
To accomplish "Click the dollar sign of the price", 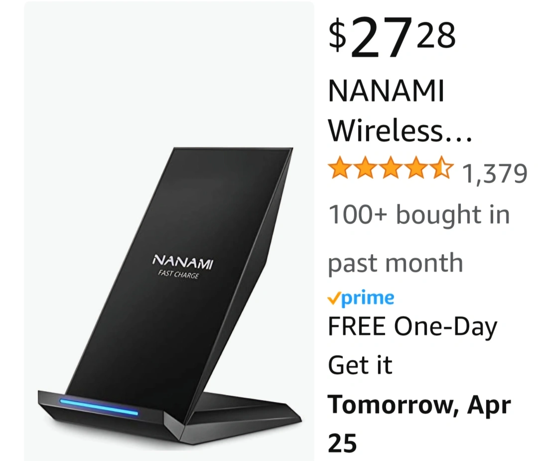I will coord(337,36).
